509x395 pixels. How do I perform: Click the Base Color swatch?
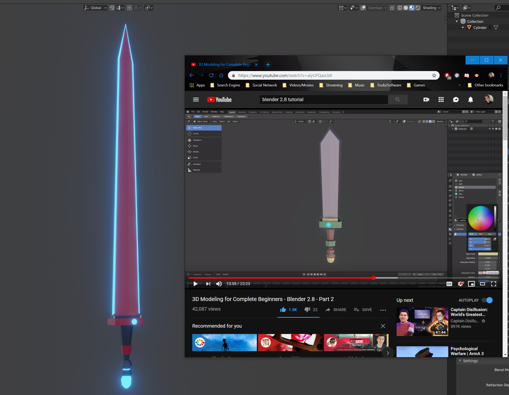point(488,254)
